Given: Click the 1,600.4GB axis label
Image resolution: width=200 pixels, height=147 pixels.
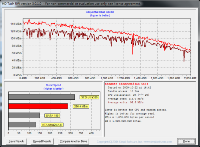Looking at the screenshot, I should pos(157,78).
